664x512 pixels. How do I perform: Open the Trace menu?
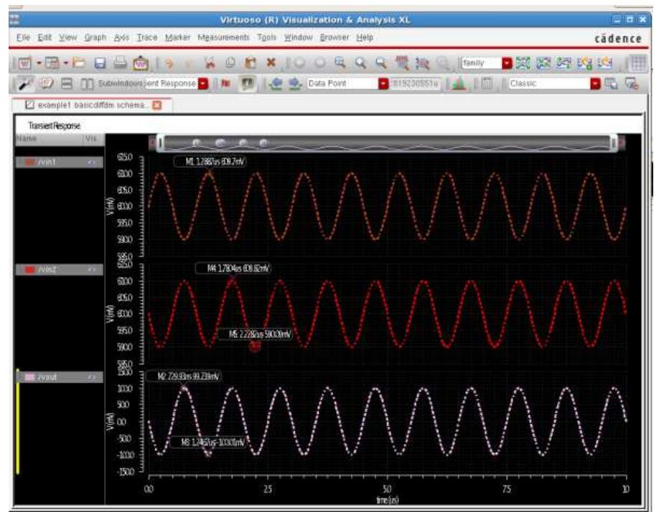[147, 37]
